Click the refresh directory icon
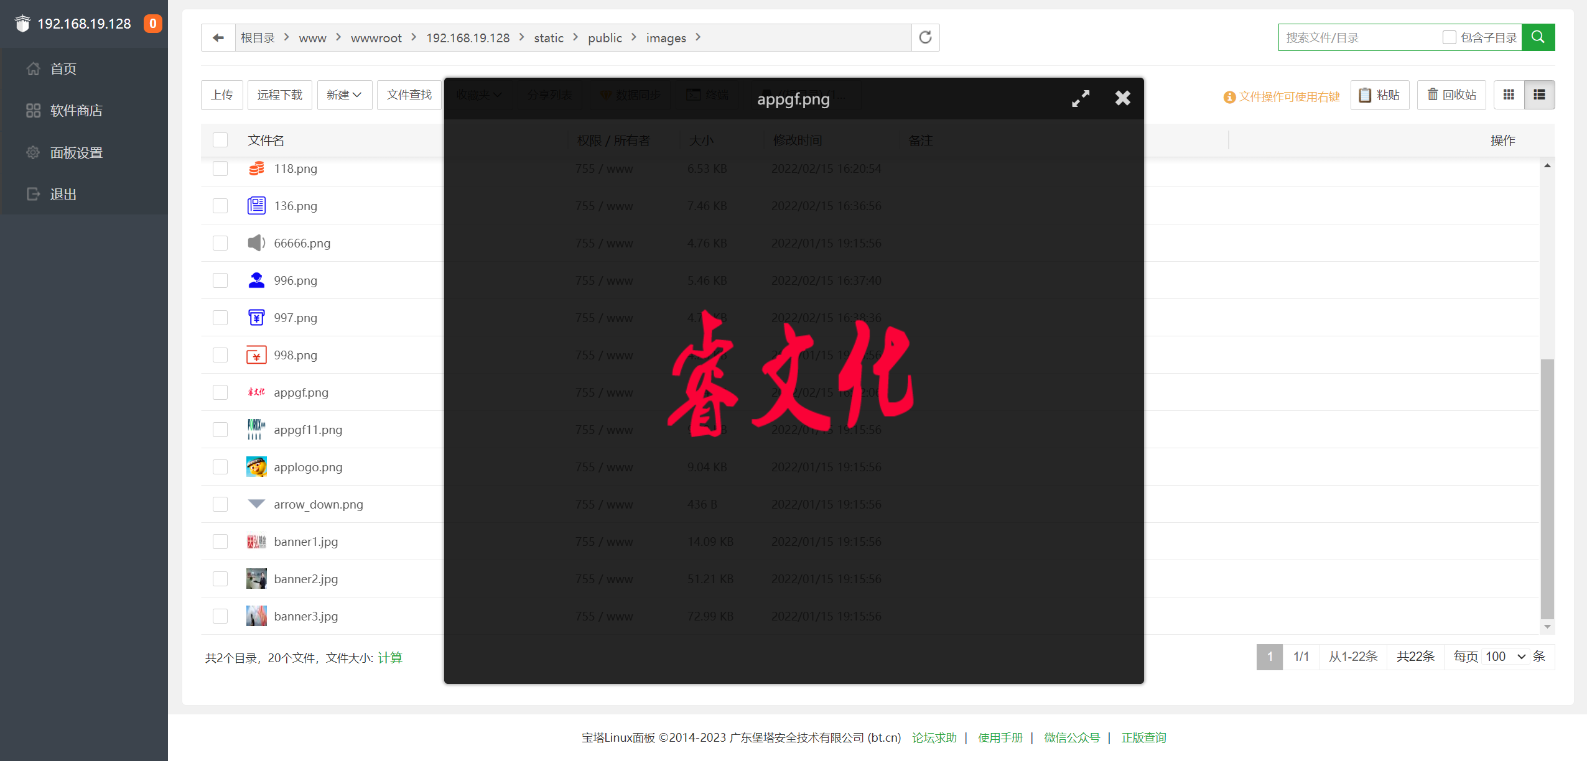This screenshot has width=1587, height=761. click(925, 37)
